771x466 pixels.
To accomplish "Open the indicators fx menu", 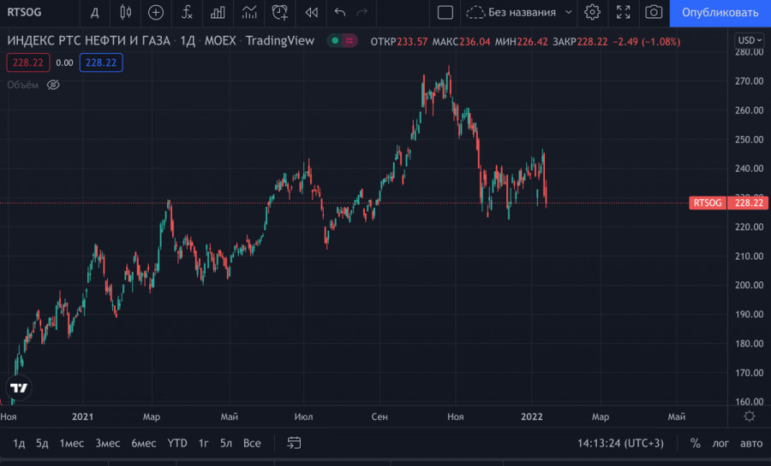I will (187, 12).
